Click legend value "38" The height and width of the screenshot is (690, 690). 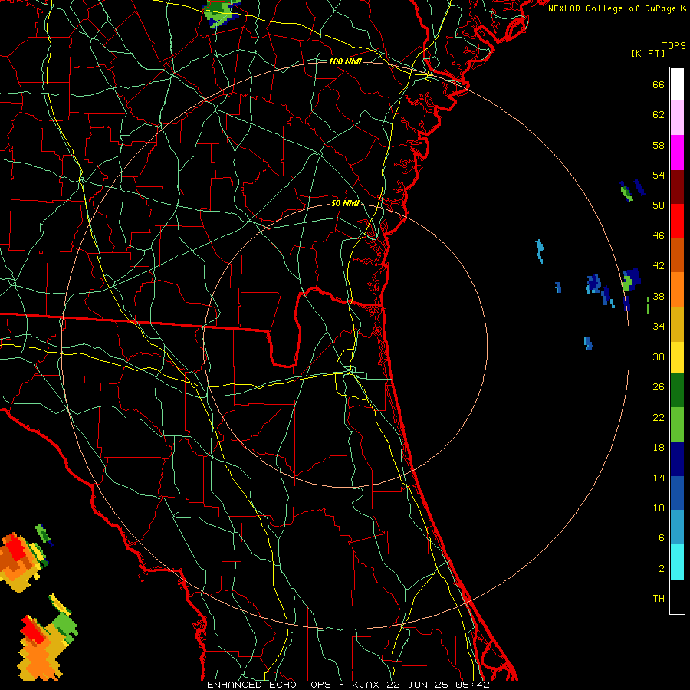pos(659,297)
